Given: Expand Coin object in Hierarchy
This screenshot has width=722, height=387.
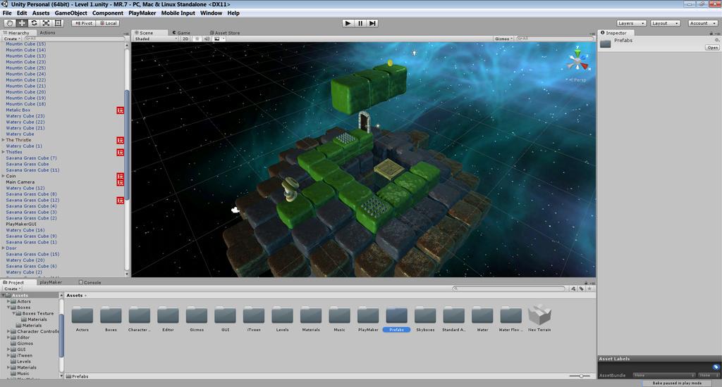Looking at the screenshot, I should pos(4,176).
